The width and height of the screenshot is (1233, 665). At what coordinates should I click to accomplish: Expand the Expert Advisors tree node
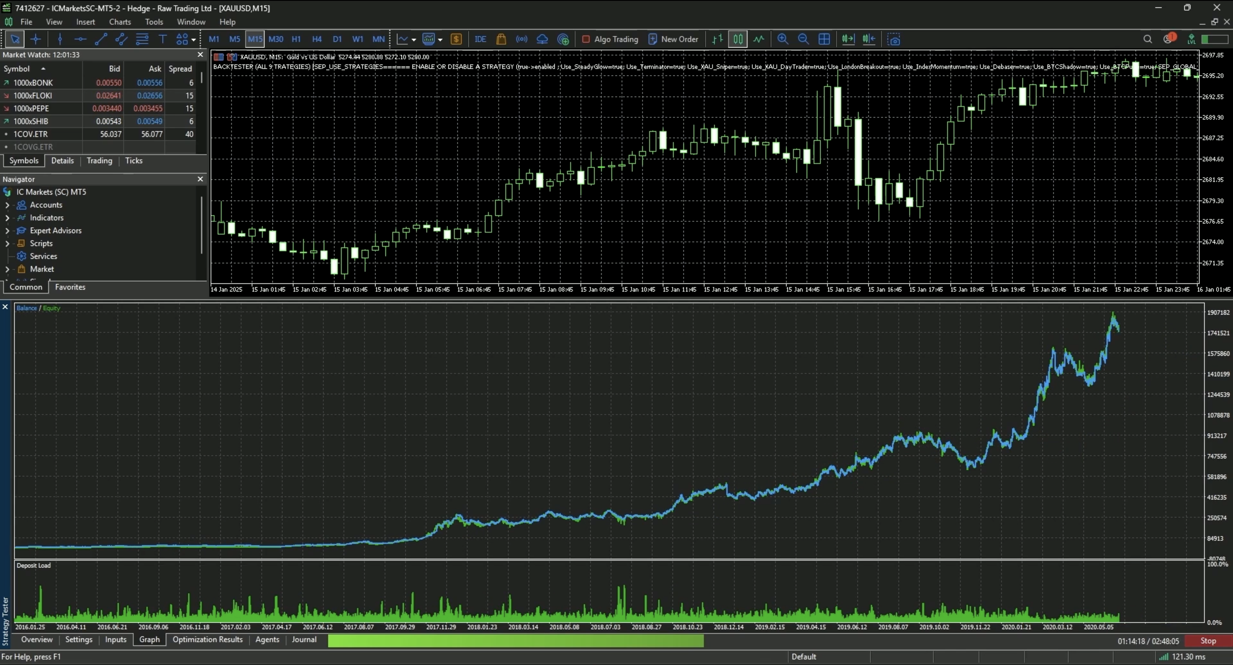tap(7, 231)
